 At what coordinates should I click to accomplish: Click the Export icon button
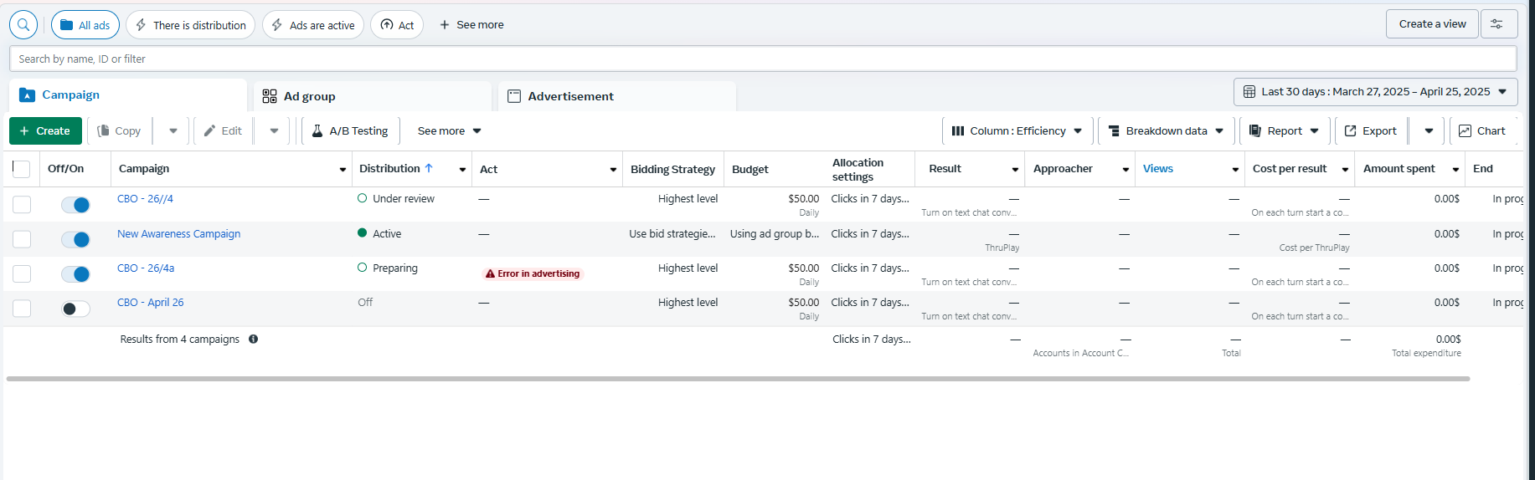1350,131
